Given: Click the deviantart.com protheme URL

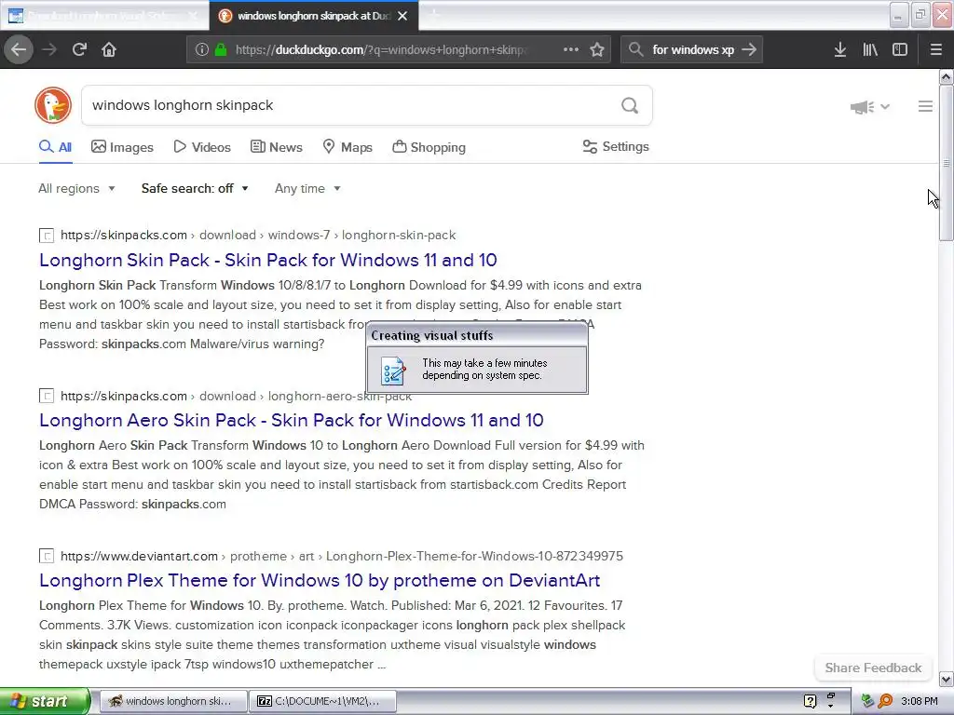Looking at the screenshot, I should point(341,557).
